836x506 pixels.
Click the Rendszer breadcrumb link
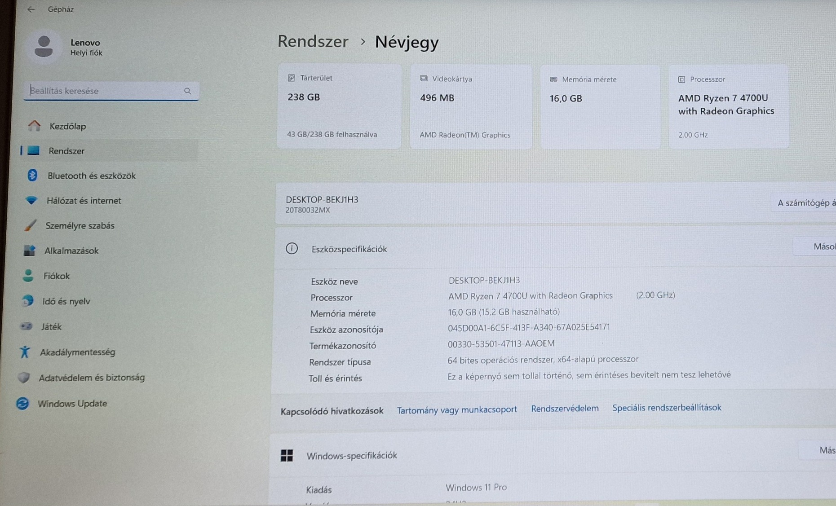coord(313,41)
